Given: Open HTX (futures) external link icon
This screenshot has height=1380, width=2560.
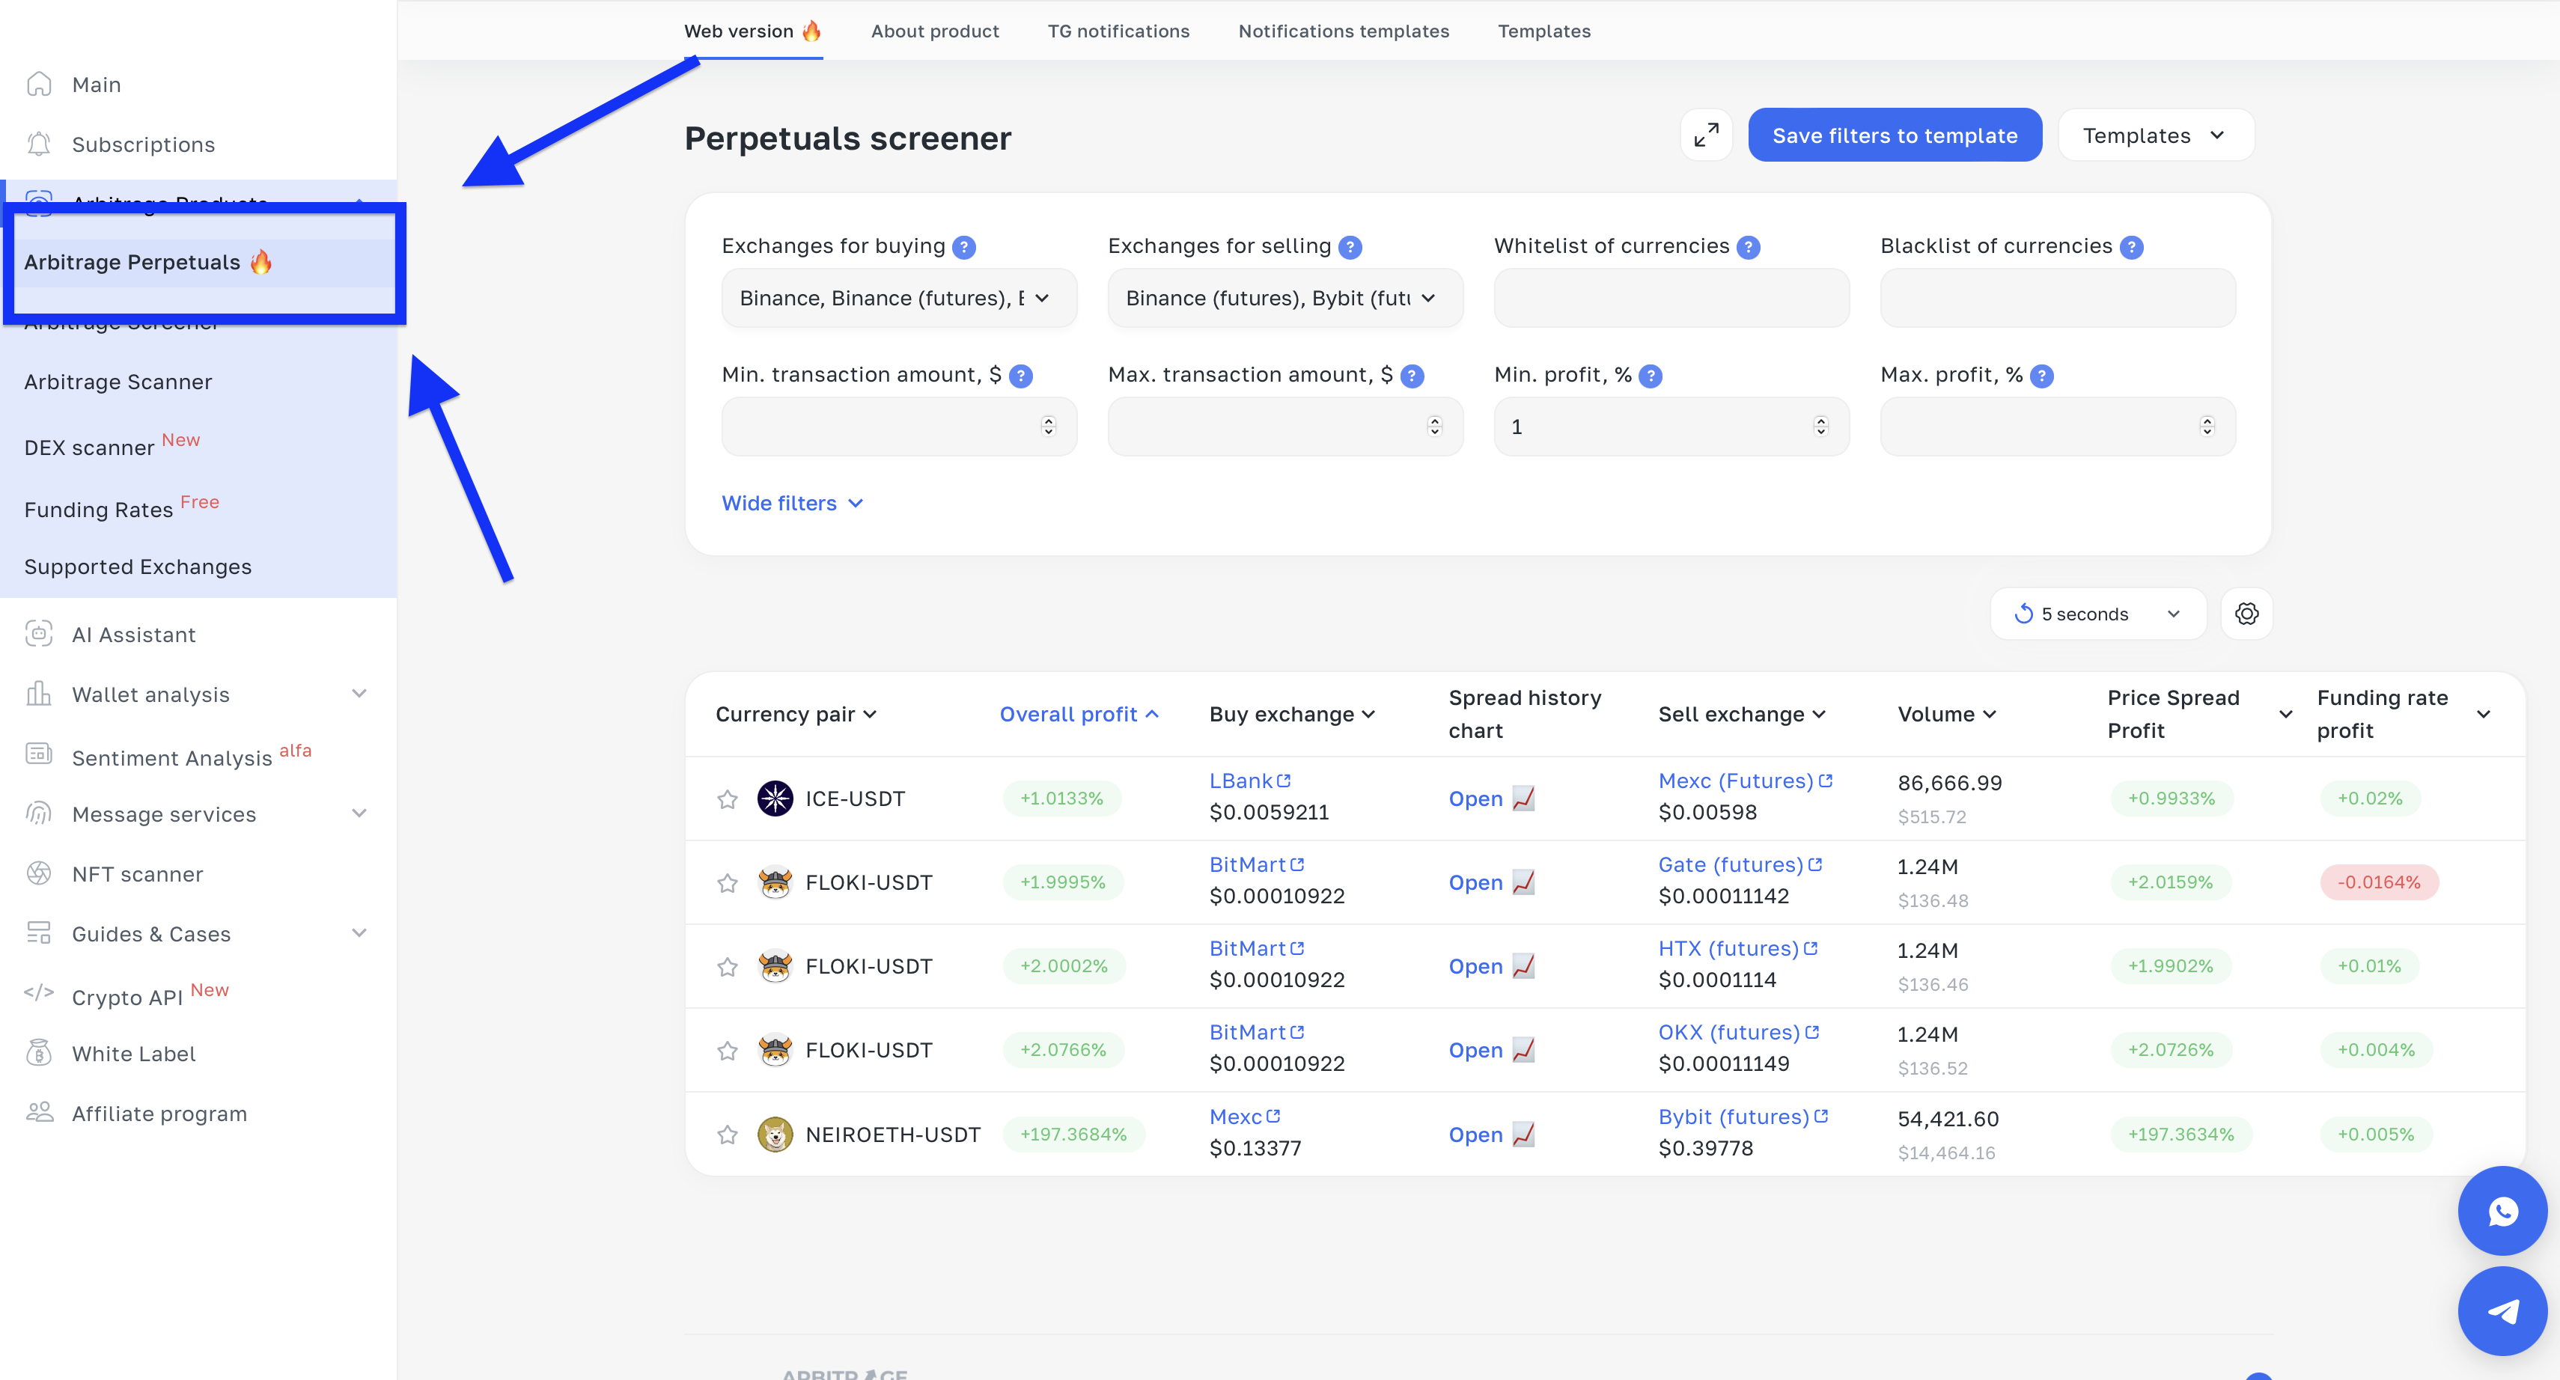Looking at the screenshot, I should tap(1811, 948).
